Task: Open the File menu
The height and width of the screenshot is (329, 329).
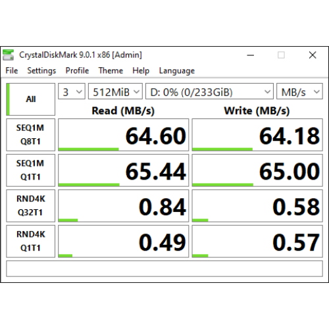Action: [12, 70]
